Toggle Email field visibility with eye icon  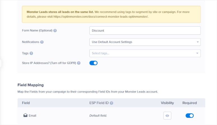[x=167, y=115]
